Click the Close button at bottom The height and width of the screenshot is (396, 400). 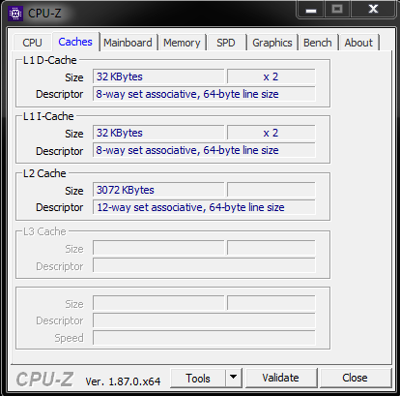[355, 378]
